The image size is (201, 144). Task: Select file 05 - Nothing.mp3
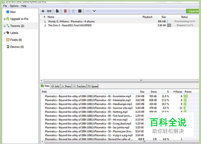tap(86, 112)
